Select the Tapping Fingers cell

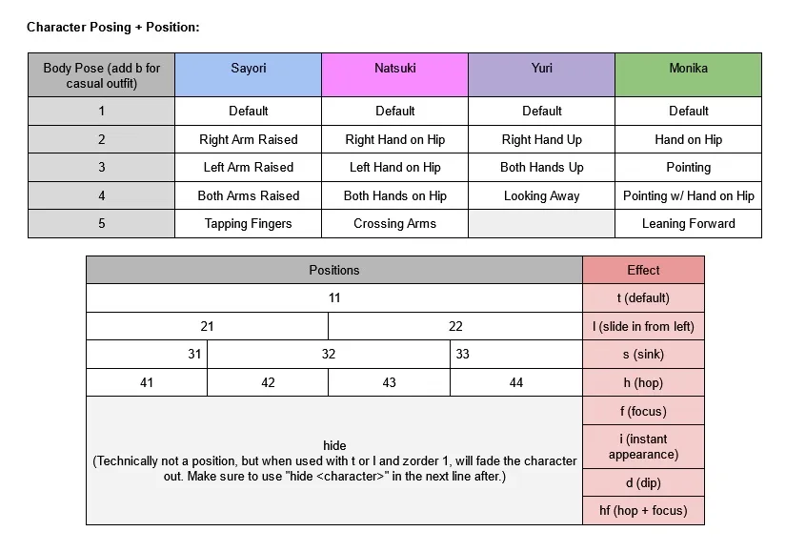tap(248, 224)
